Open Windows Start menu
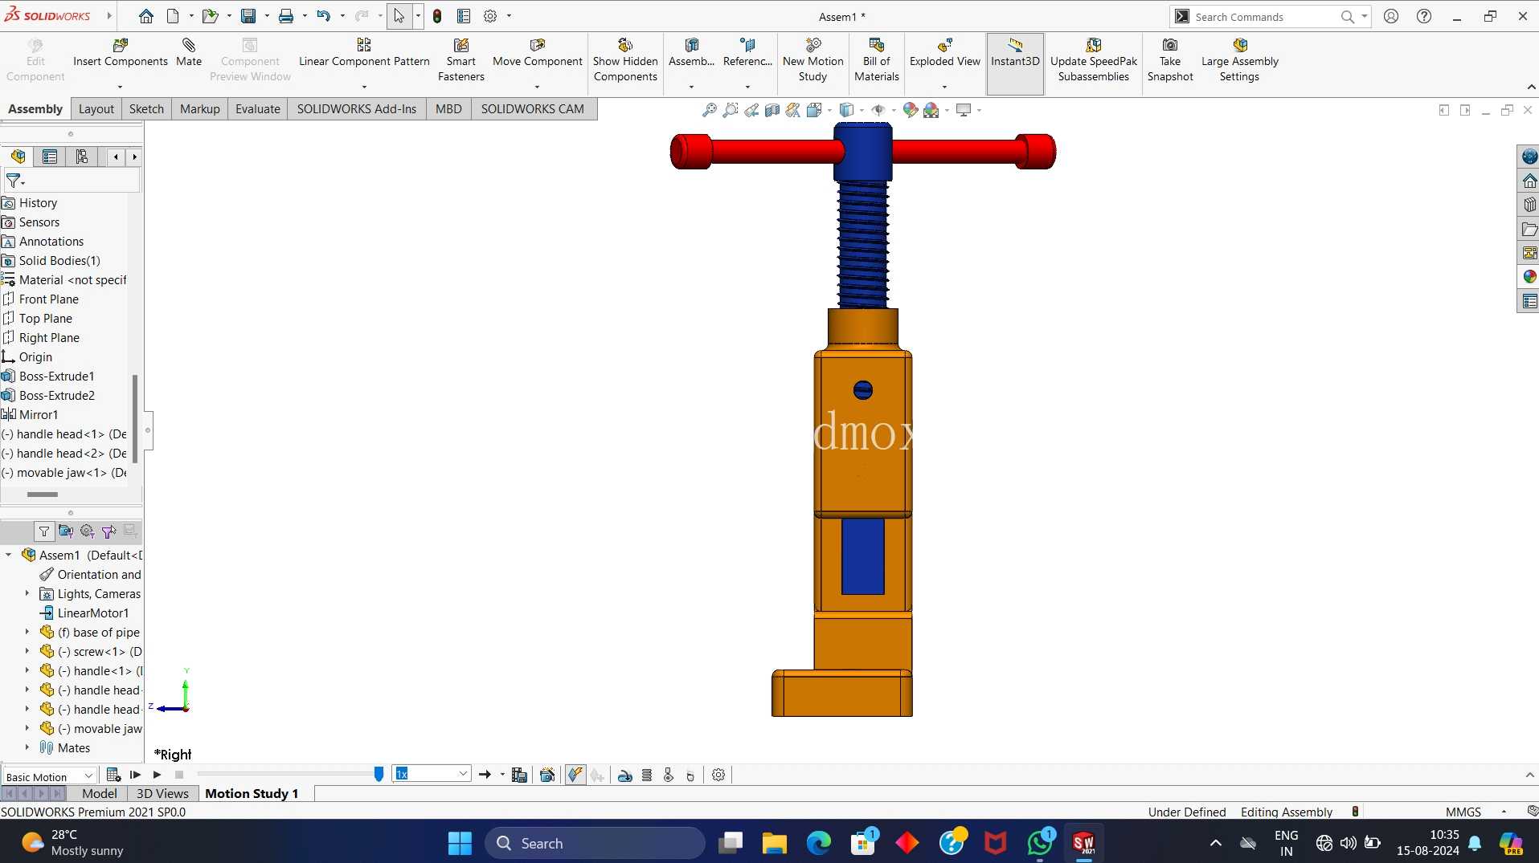The width and height of the screenshot is (1539, 863). click(460, 843)
